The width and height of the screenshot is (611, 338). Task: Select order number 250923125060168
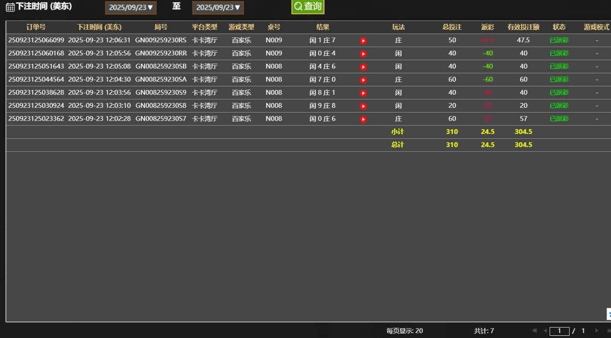click(36, 53)
